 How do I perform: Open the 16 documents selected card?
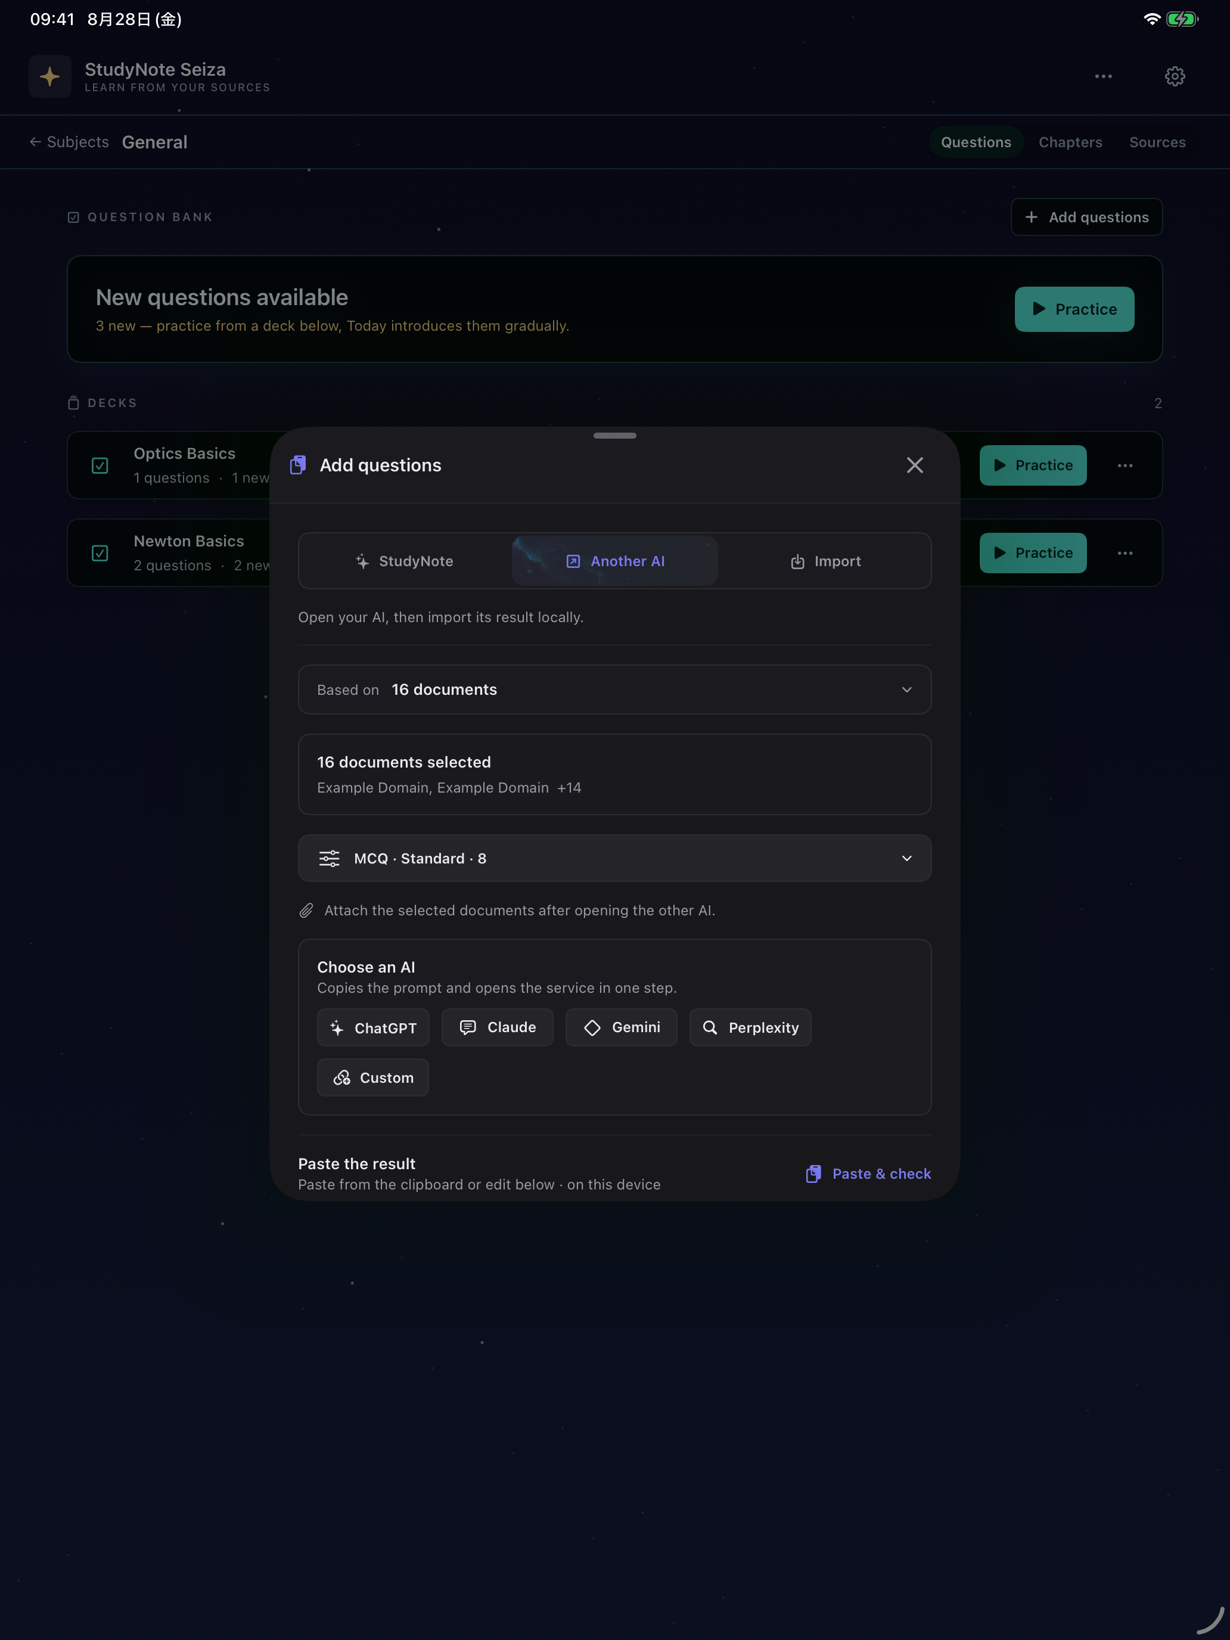point(614,775)
